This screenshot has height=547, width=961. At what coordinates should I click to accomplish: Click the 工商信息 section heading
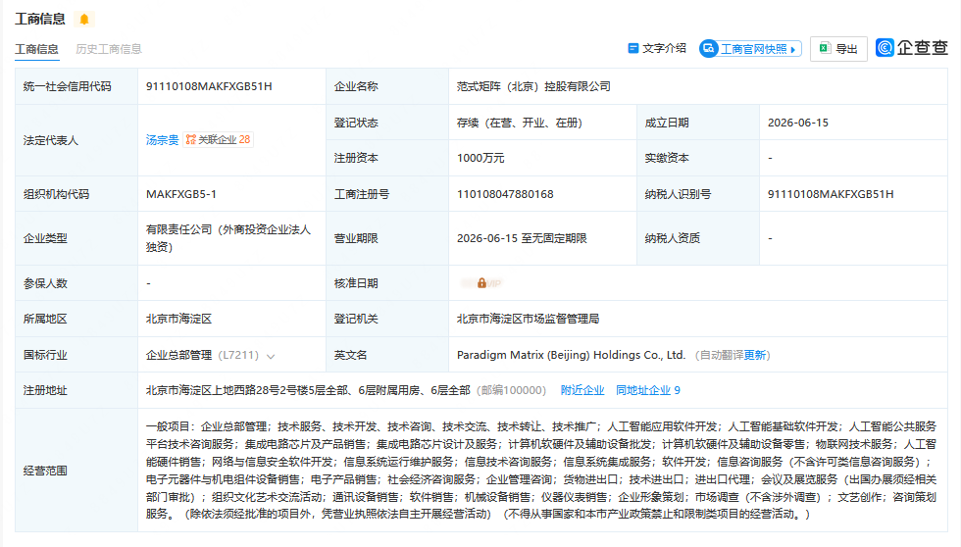point(40,19)
